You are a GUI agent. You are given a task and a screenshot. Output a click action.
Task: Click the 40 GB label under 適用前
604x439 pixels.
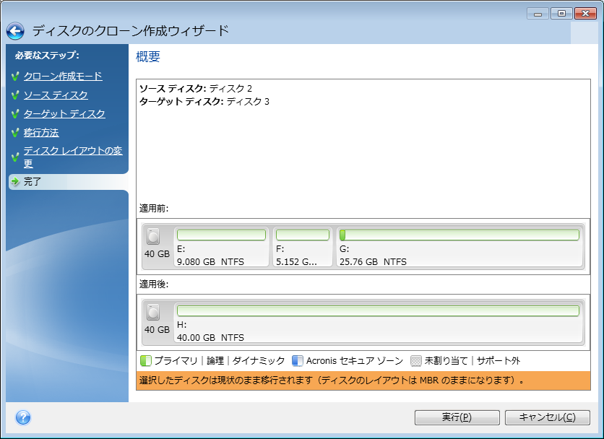[x=157, y=253]
